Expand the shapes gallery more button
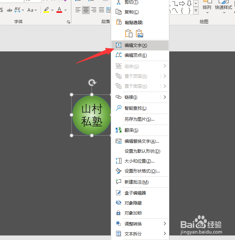Image resolution: width=235 pixels, height=240 pixels. click(196, 11)
